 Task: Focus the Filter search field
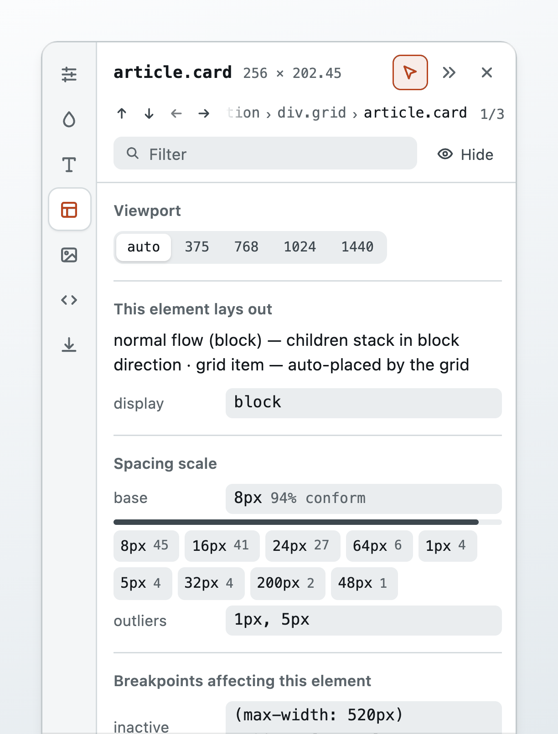(x=265, y=154)
